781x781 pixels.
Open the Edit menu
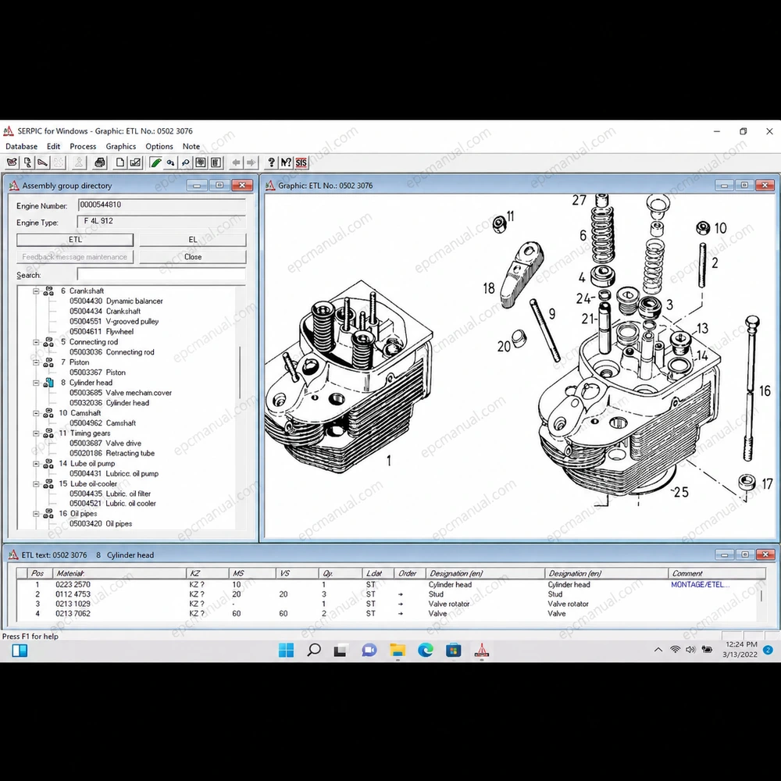tap(53, 147)
